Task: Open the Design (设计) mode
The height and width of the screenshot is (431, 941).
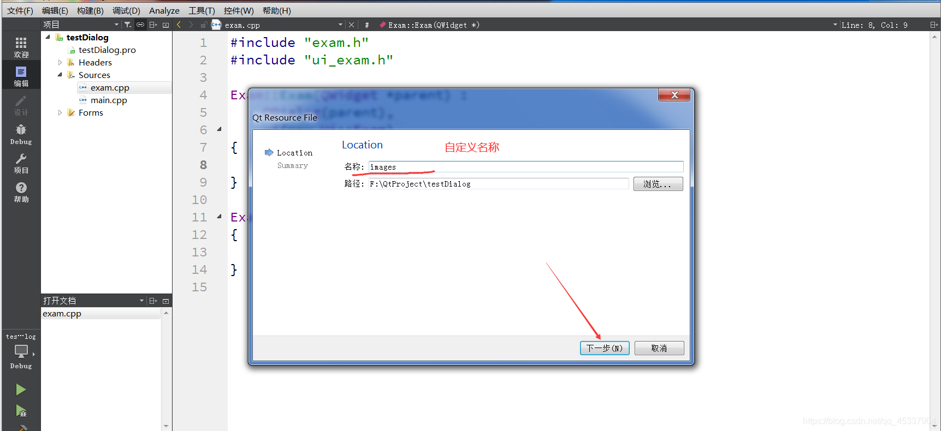Action: pos(21,105)
